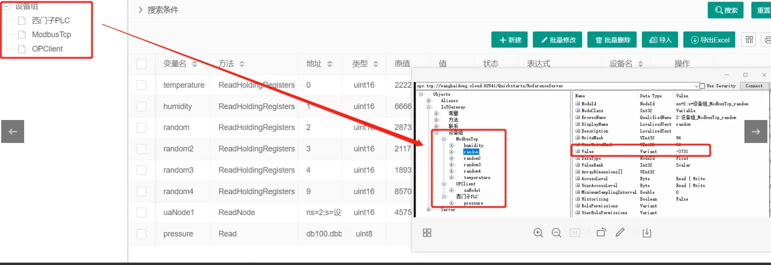
Task: Collapse the 设备组 tree node
Action: point(6,6)
